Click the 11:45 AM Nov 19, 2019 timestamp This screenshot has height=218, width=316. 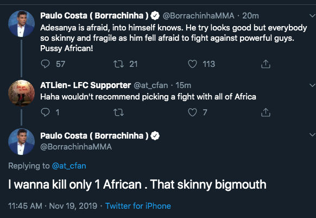53,206
